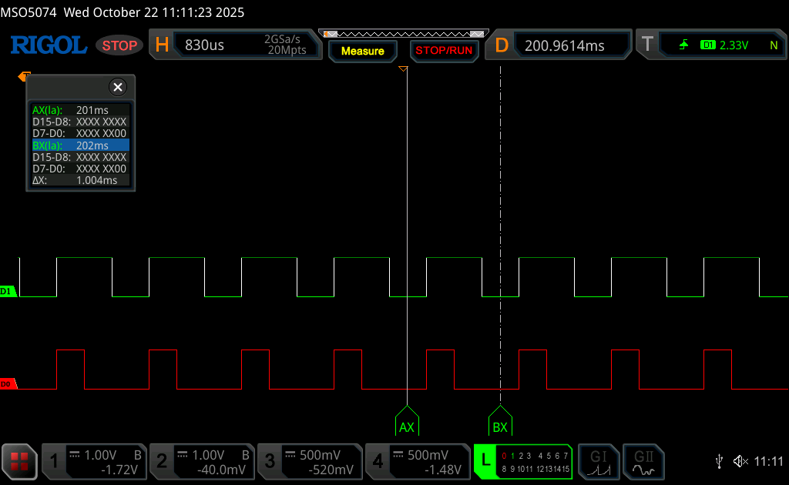The height and width of the screenshot is (485, 789).
Task: Open trigger settings showing 2.33V level
Action: 710,45
